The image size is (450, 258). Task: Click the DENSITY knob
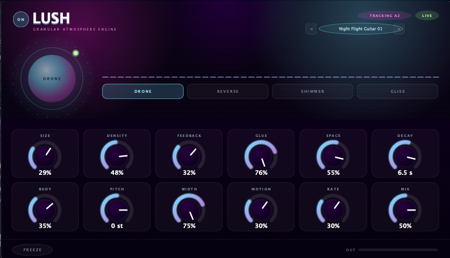click(x=117, y=156)
